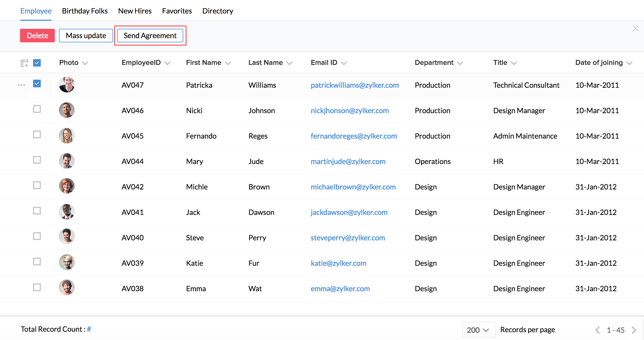
Task: Open the Mass update button
Action: point(86,36)
